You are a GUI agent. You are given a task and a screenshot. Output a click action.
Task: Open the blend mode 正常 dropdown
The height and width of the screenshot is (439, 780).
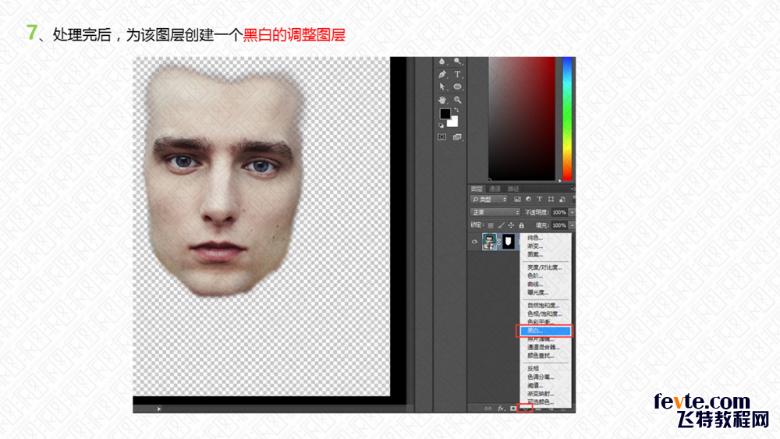pyautogui.click(x=495, y=212)
